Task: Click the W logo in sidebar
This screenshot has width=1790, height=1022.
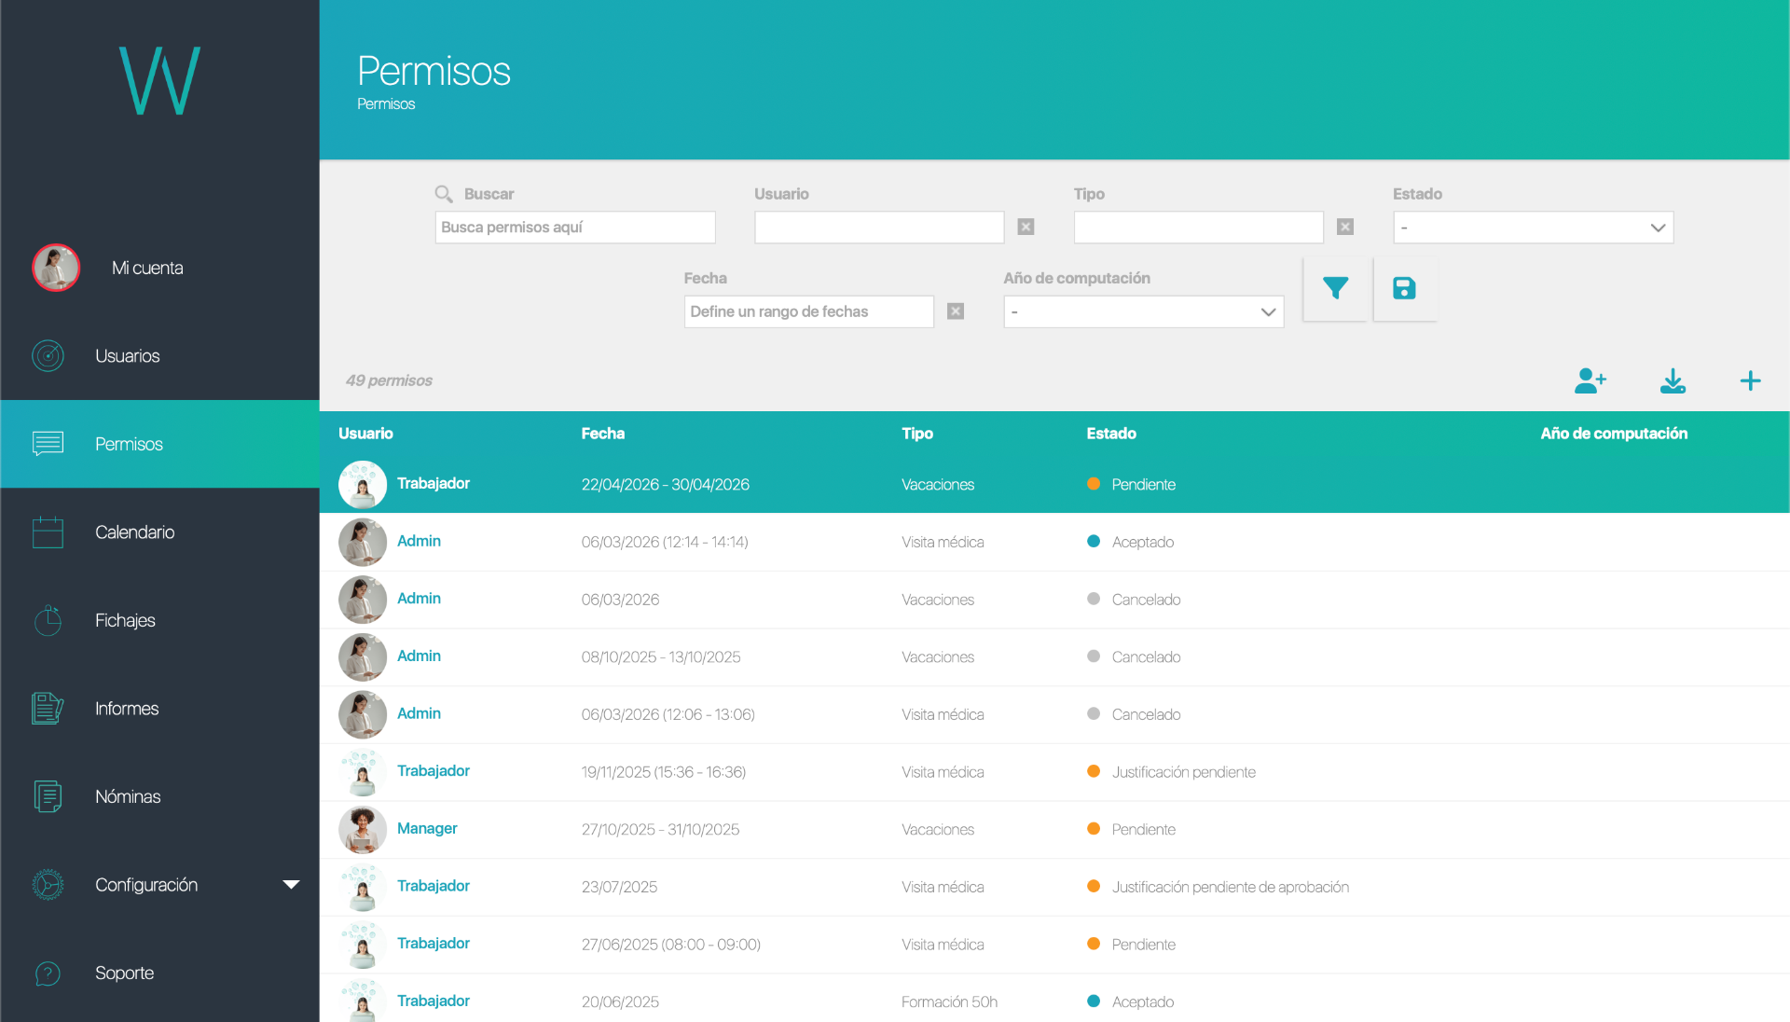Action: tap(159, 81)
